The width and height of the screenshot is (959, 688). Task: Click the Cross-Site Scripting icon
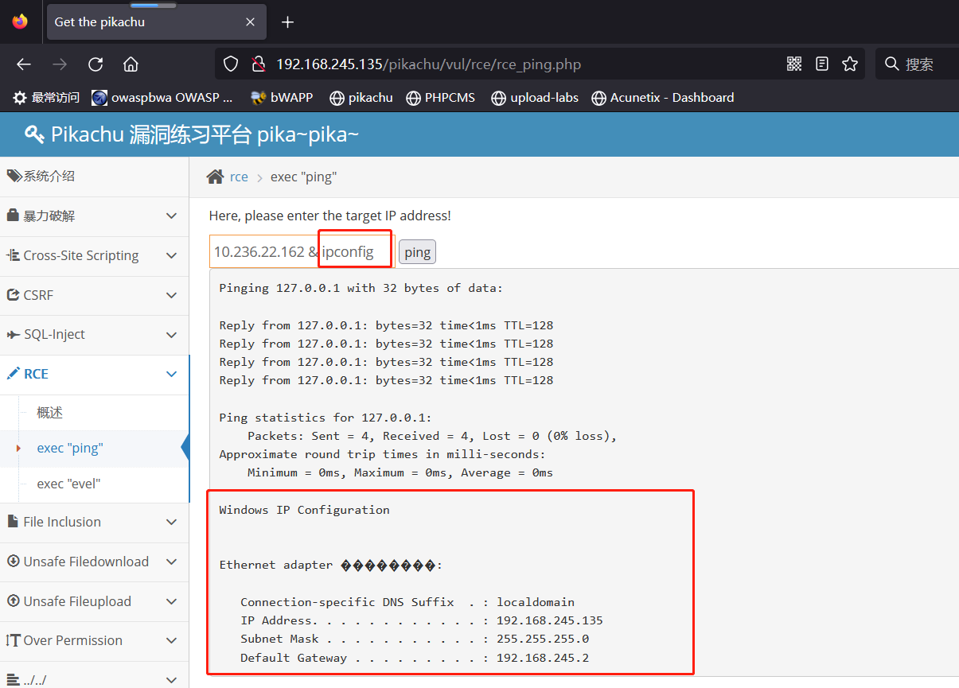[13, 255]
